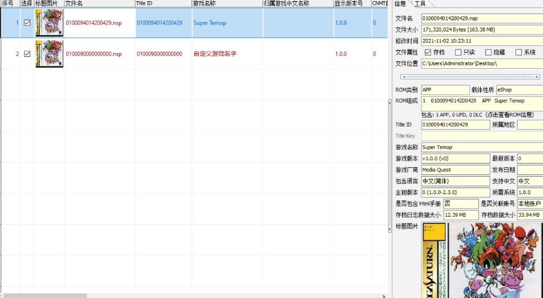This screenshot has width=543, height=298.
Task: Select the Super Temop thumbnail in row 1
Action: click(49, 23)
